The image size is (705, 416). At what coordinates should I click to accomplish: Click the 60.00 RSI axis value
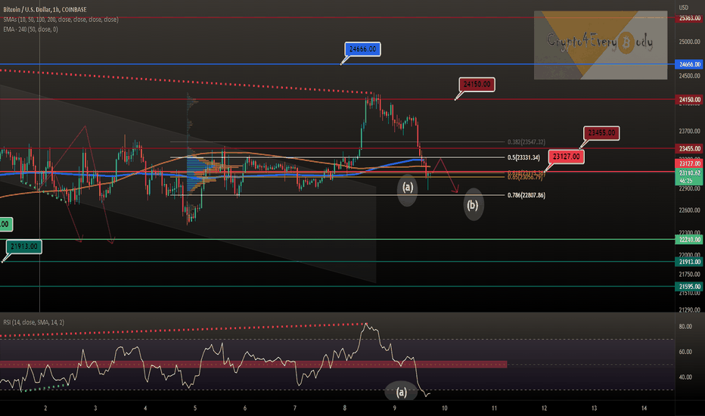[685, 352]
